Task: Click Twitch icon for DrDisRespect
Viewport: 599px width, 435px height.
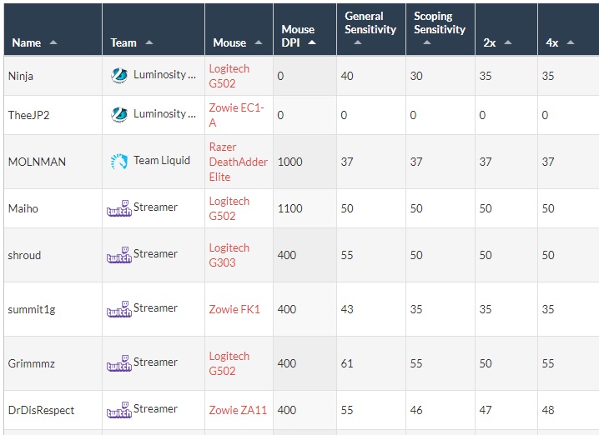Action: point(119,410)
